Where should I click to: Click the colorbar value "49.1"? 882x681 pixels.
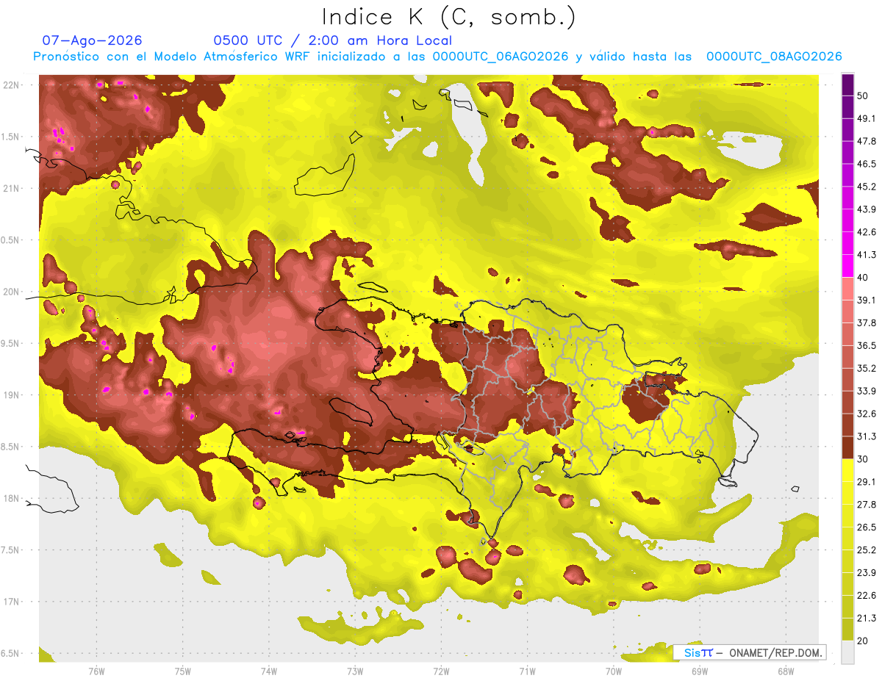pos(867,118)
